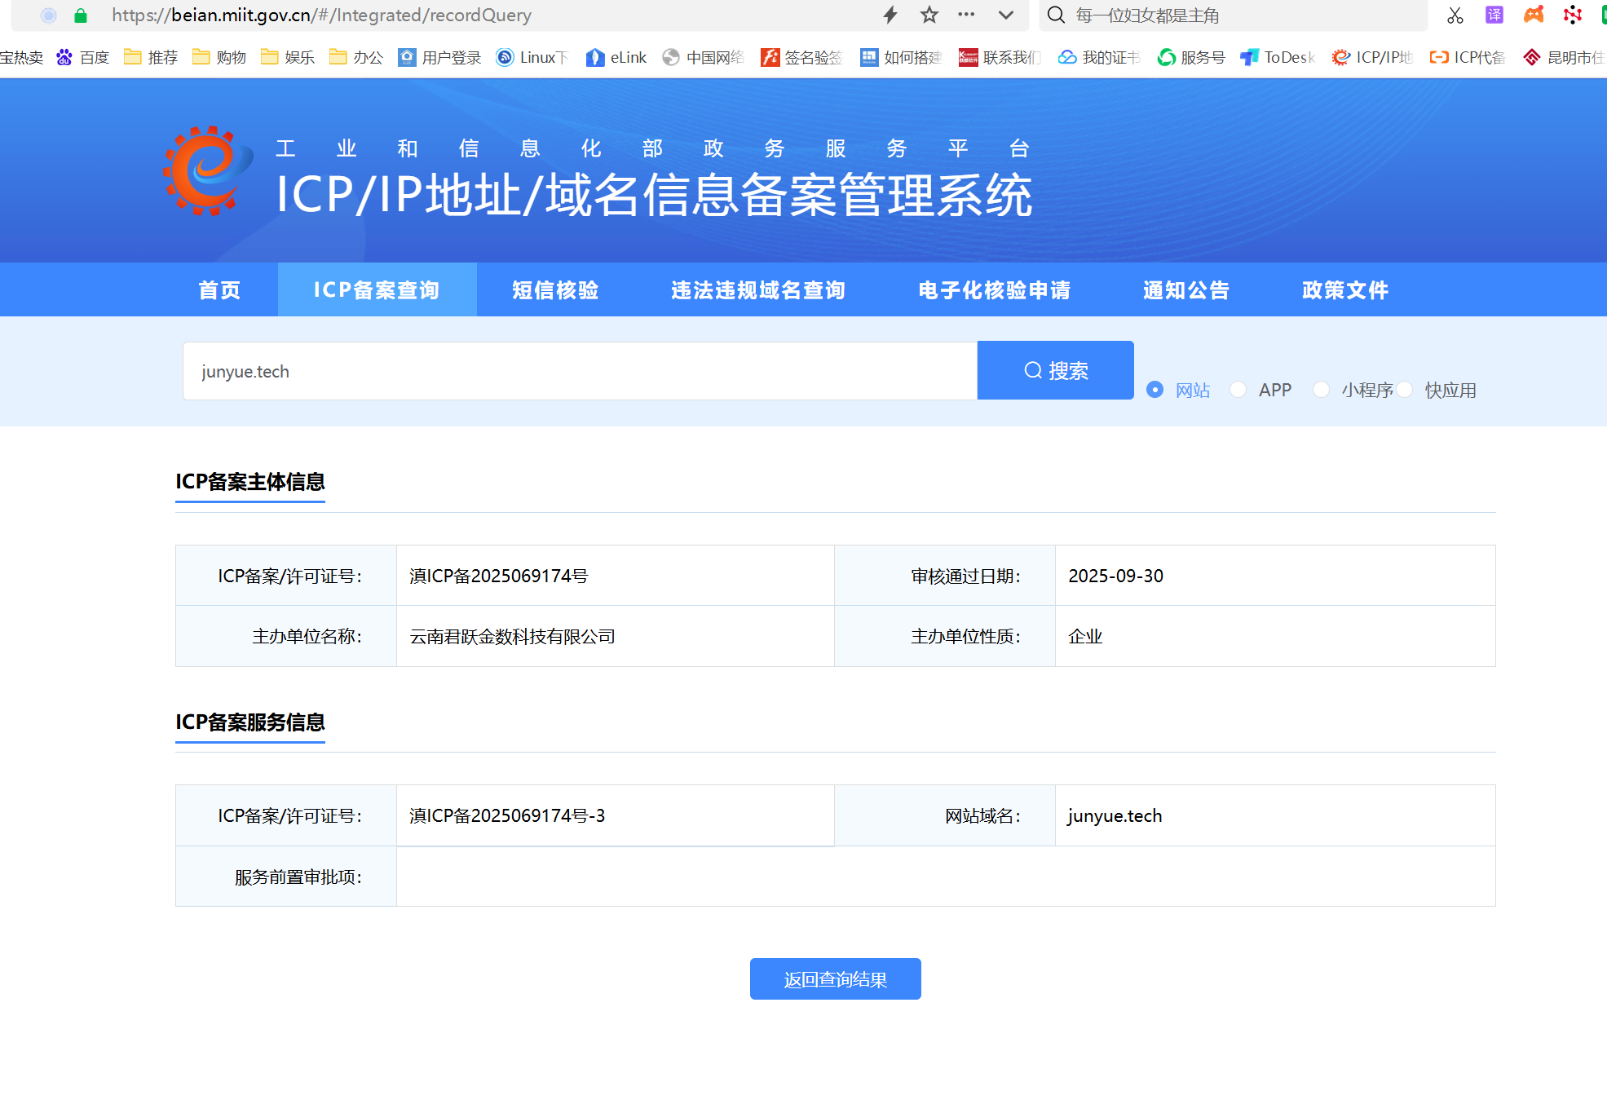Click the scissors screenshot tool icon

[x=1455, y=15]
